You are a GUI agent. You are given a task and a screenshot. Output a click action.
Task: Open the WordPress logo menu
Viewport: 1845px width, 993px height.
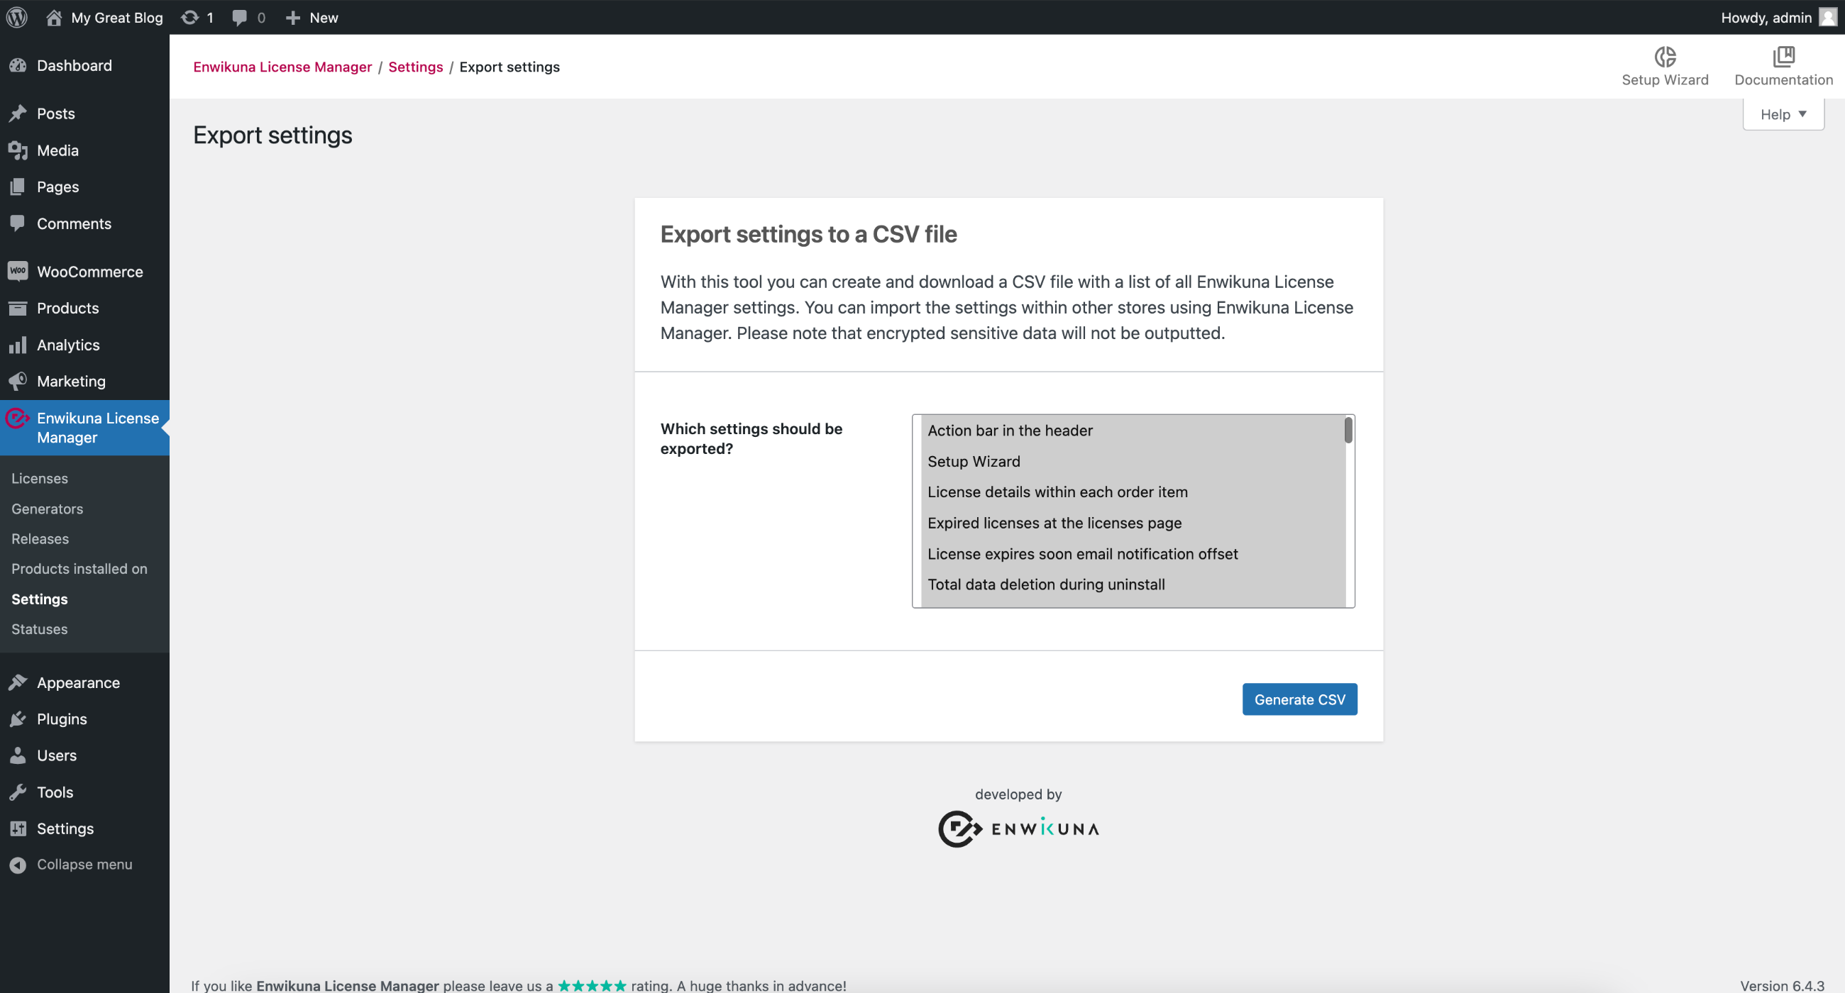pyautogui.click(x=17, y=17)
